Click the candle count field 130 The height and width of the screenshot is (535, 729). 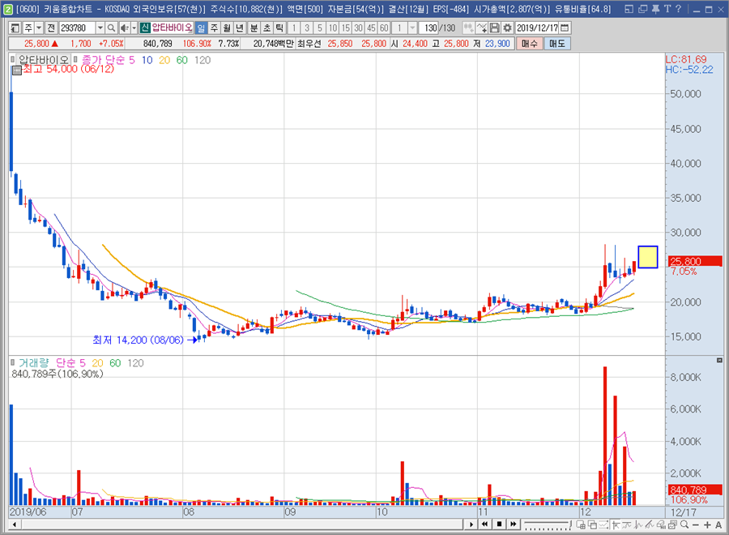point(429,28)
